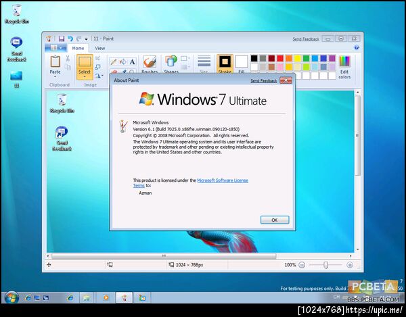Viewport: 406px width, 317px height.
Task: Click the Paint horizontal scrollbar
Action: click(164, 255)
